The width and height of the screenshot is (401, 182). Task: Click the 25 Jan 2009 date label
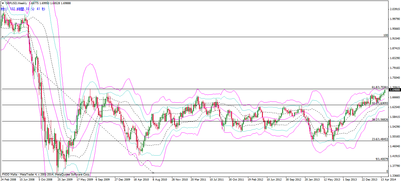click(x=65, y=180)
